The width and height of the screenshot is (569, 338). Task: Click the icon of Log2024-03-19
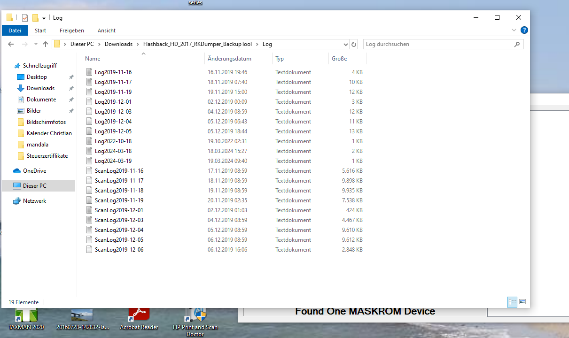click(x=89, y=161)
